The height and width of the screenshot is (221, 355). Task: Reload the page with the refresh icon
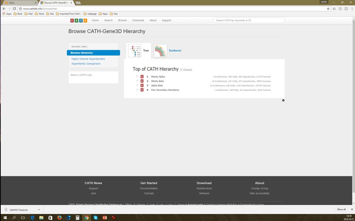click(x=14, y=9)
